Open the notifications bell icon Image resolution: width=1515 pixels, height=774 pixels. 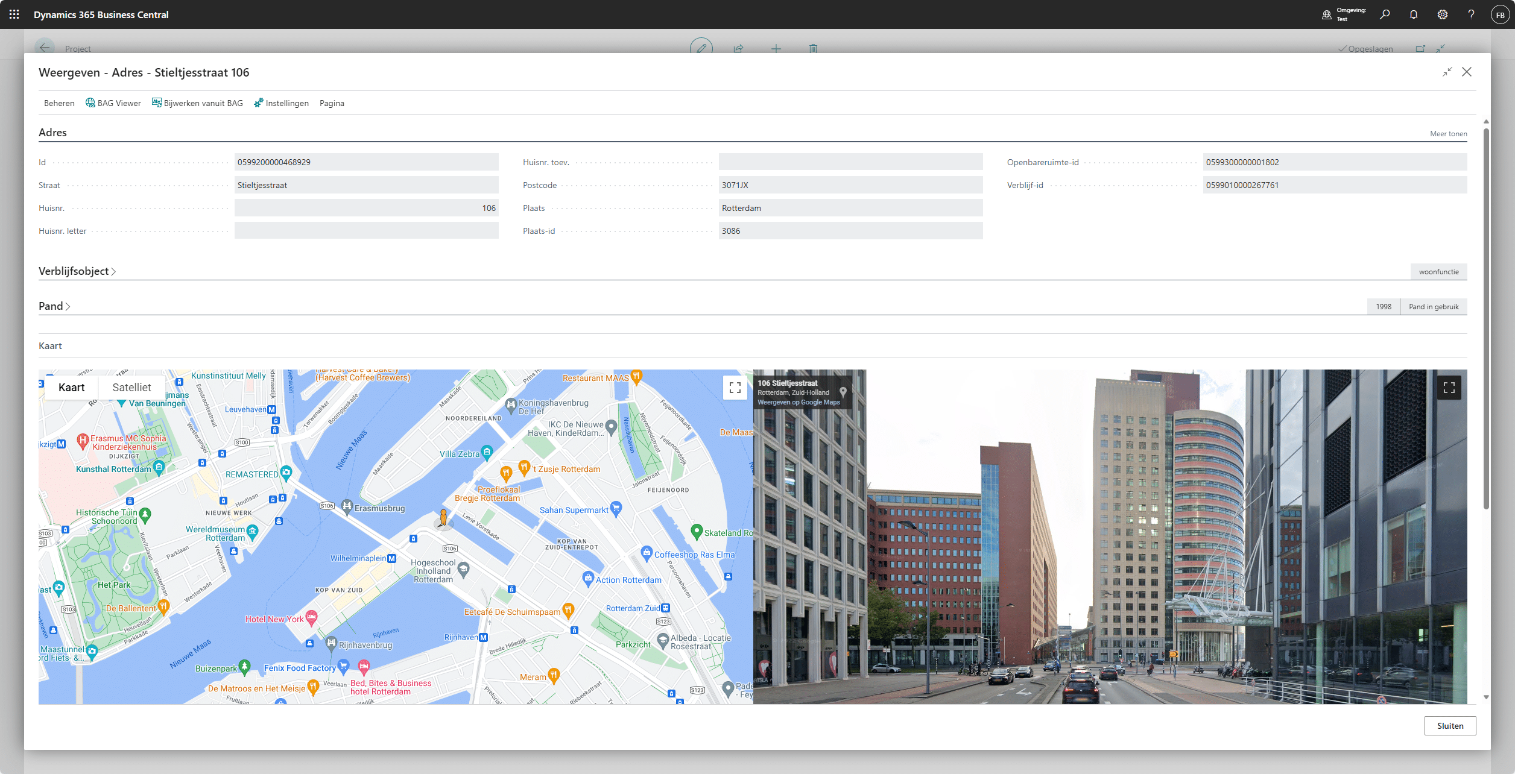pos(1414,14)
